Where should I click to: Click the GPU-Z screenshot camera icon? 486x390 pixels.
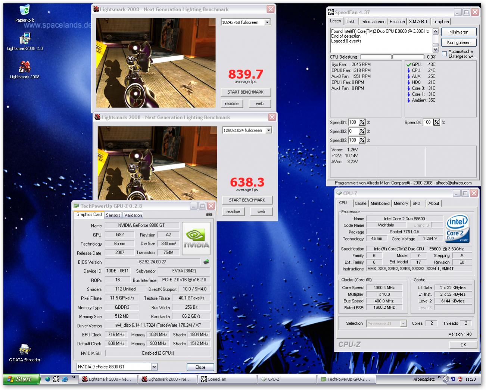click(209, 214)
